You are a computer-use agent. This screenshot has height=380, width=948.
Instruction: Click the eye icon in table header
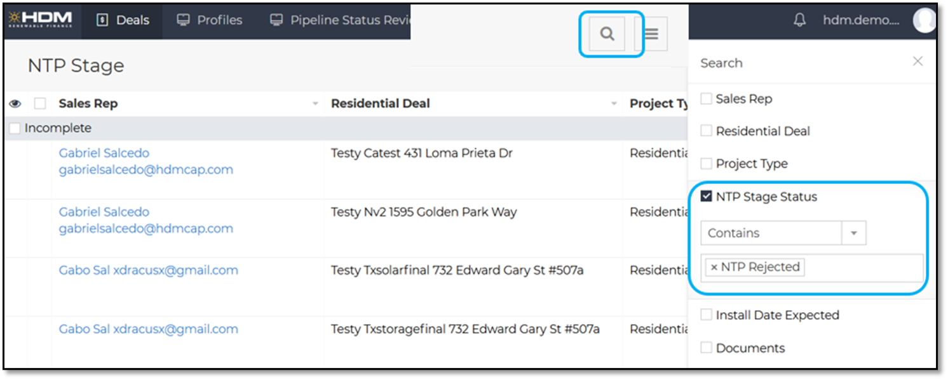(15, 103)
